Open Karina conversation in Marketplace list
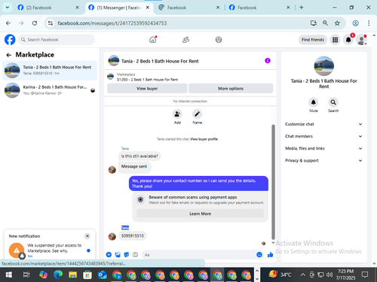This screenshot has height=282, width=377. 50,90
